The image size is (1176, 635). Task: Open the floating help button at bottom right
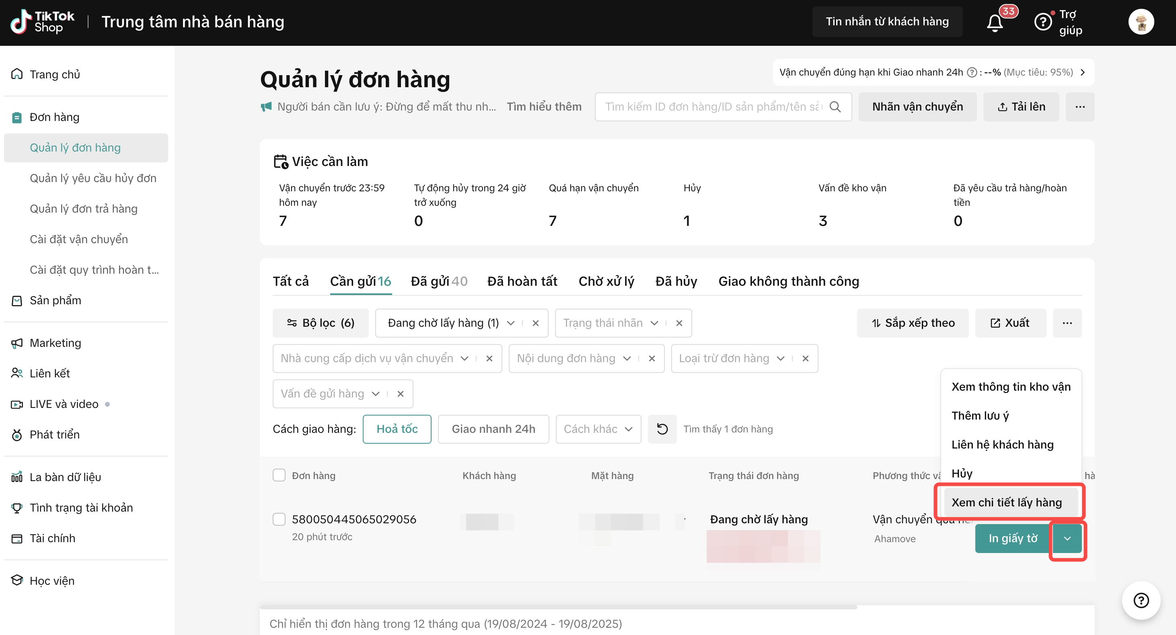click(1141, 600)
